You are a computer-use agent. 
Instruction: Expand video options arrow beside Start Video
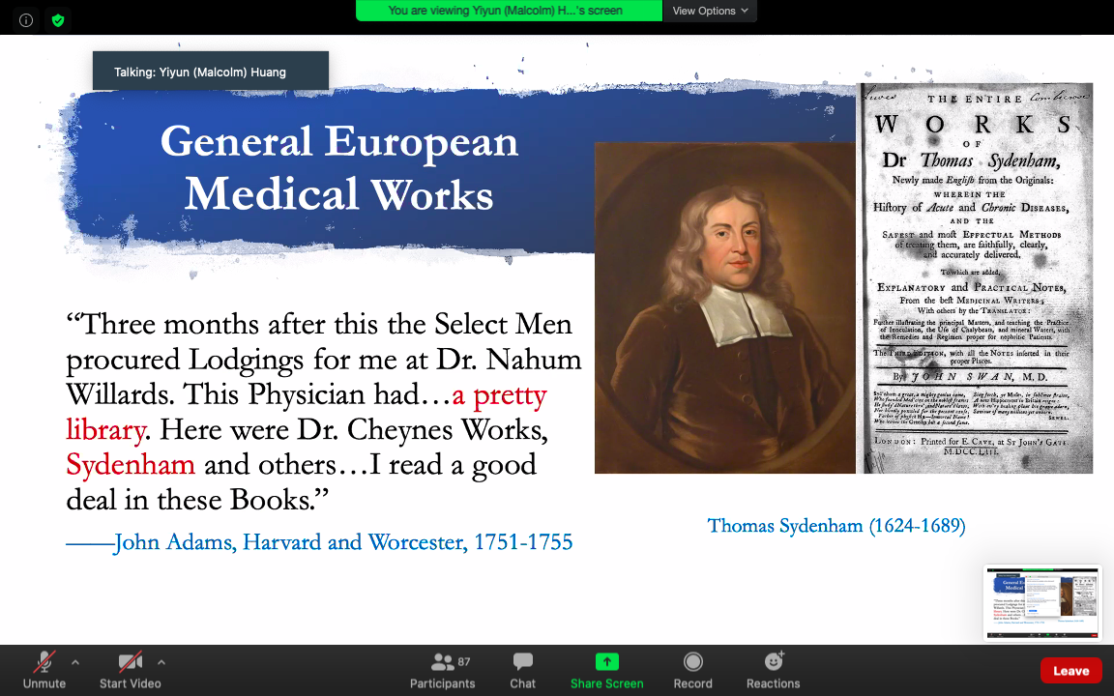161,662
